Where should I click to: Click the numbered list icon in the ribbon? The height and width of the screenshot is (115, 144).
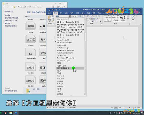tap(88, 16)
